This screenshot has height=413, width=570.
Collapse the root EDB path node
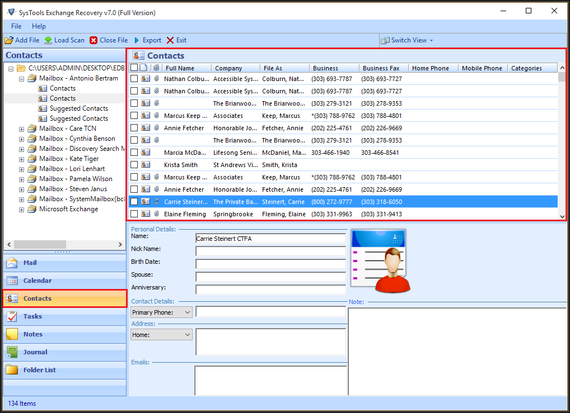(x=11, y=69)
